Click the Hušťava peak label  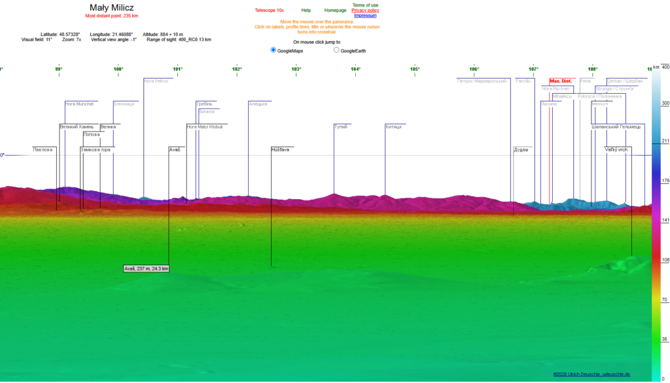[x=280, y=150]
